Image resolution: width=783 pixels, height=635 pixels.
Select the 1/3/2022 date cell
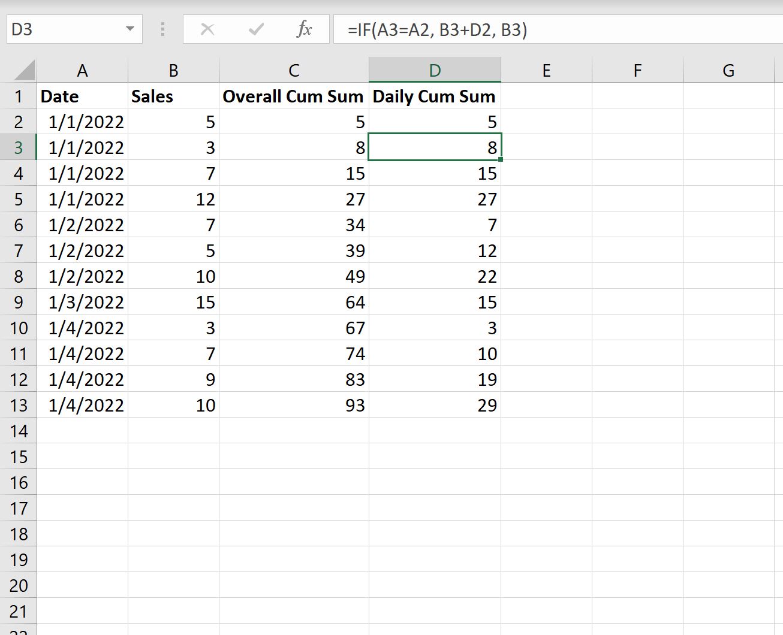coord(82,303)
